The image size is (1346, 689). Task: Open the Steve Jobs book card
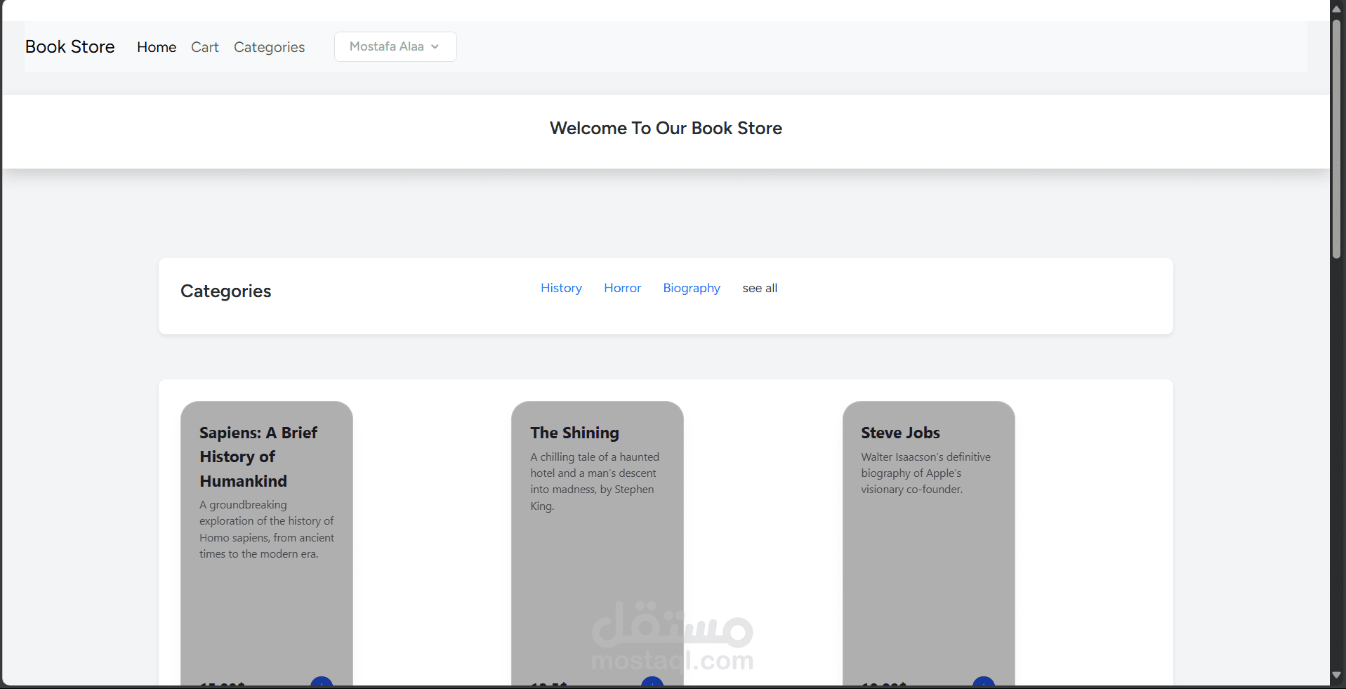[x=929, y=544]
